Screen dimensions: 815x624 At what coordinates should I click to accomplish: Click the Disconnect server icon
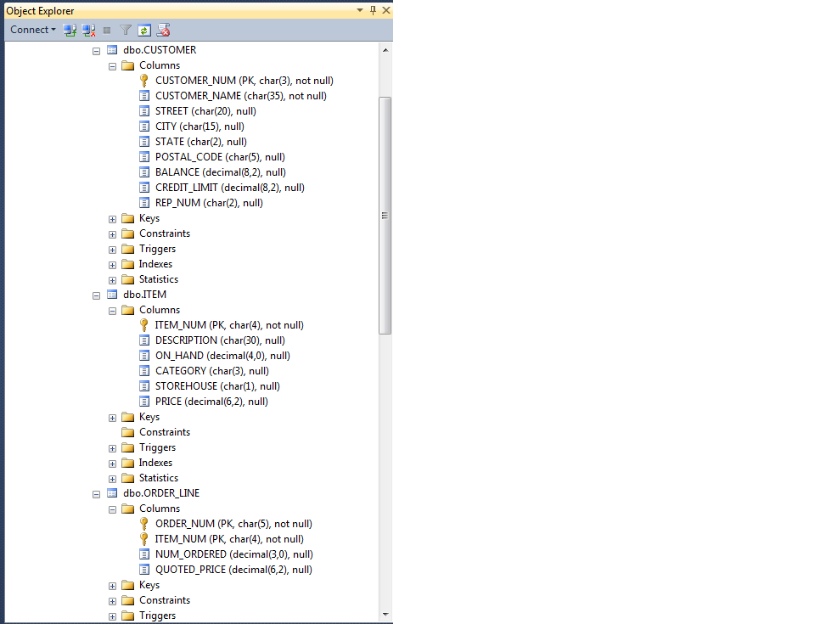pyautogui.click(x=89, y=31)
